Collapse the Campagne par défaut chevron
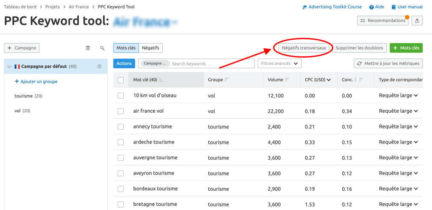 (x=9, y=67)
